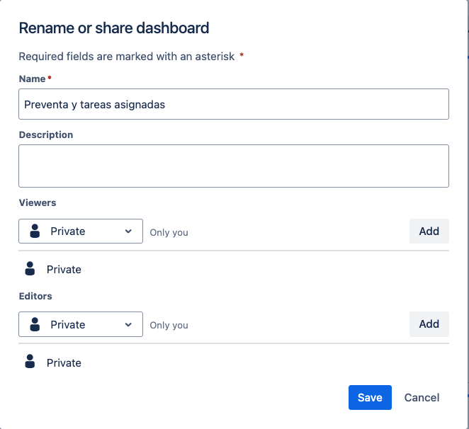This screenshot has width=469, height=429.
Task: Add the selected viewer permission
Action: (x=429, y=231)
